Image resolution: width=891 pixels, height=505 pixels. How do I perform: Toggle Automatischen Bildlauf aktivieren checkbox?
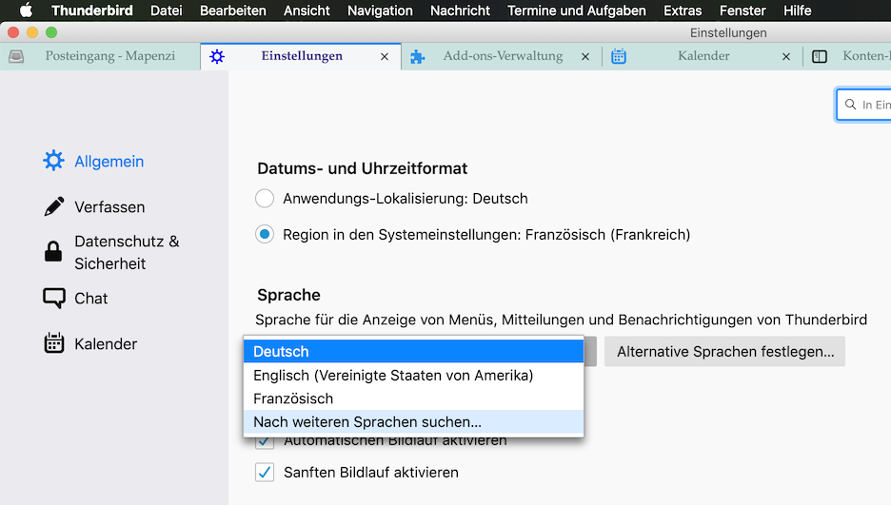[x=265, y=442]
